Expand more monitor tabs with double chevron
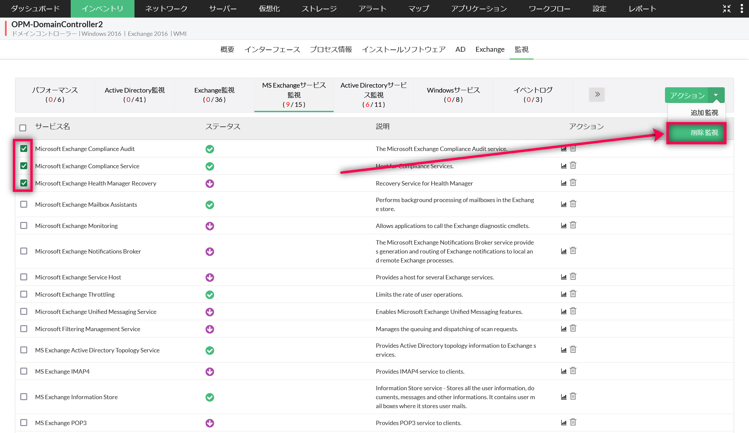The width and height of the screenshot is (749, 433). coord(597,95)
